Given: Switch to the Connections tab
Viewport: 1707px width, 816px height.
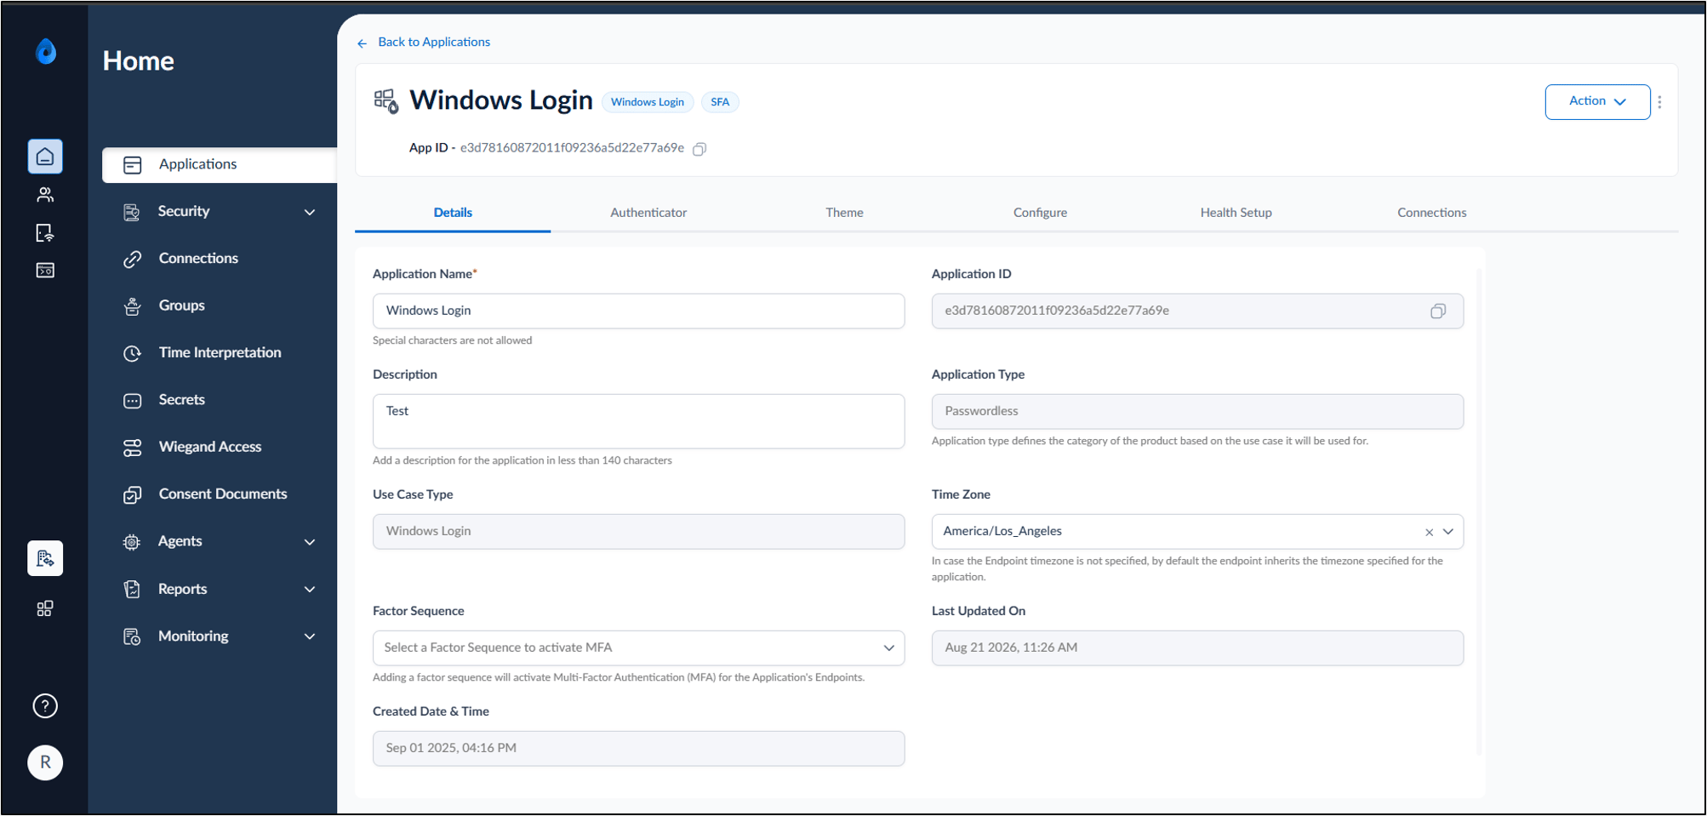Looking at the screenshot, I should (x=1431, y=213).
